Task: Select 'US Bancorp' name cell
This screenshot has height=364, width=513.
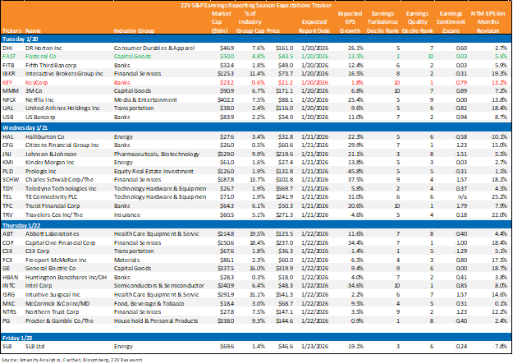Action: pyautogui.click(x=40, y=117)
